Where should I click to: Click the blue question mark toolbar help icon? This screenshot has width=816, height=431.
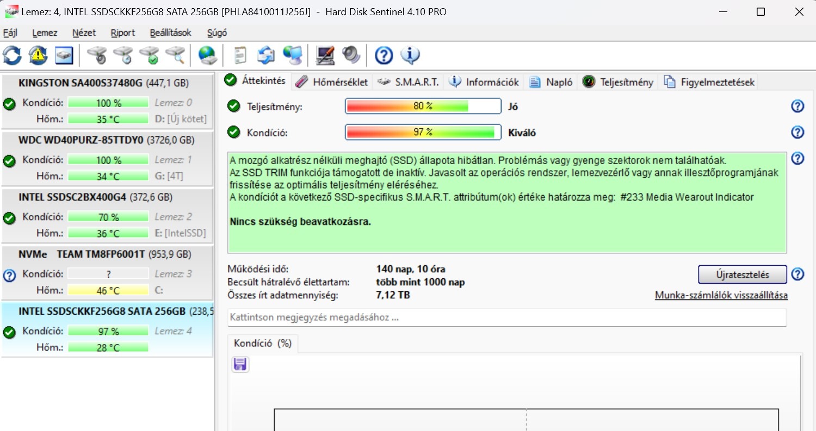(384, 55)
